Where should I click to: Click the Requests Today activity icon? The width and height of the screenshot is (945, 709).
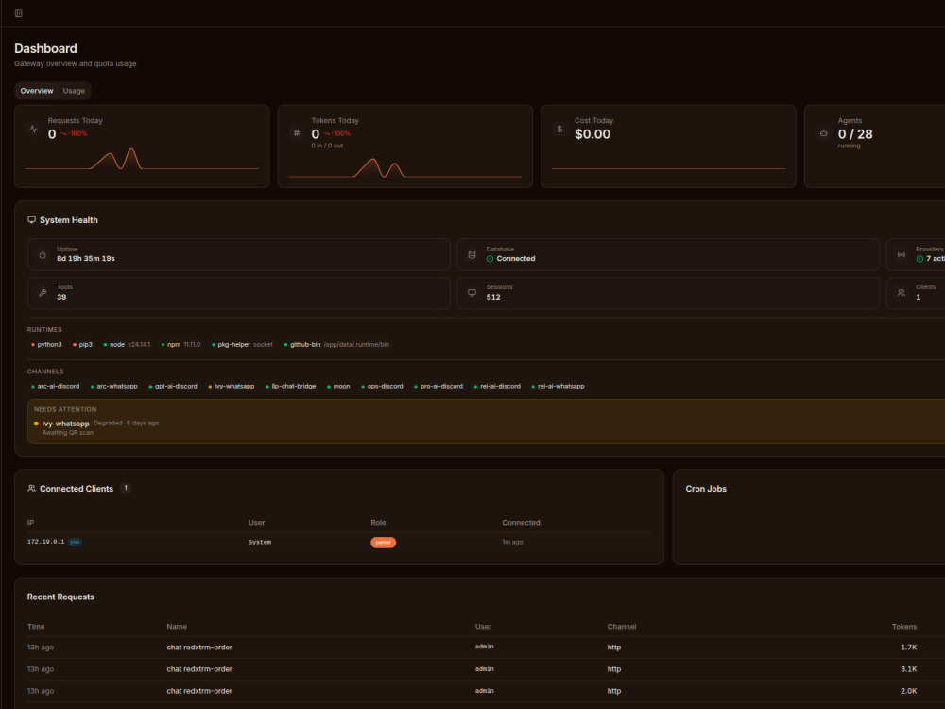click(34, 129)
